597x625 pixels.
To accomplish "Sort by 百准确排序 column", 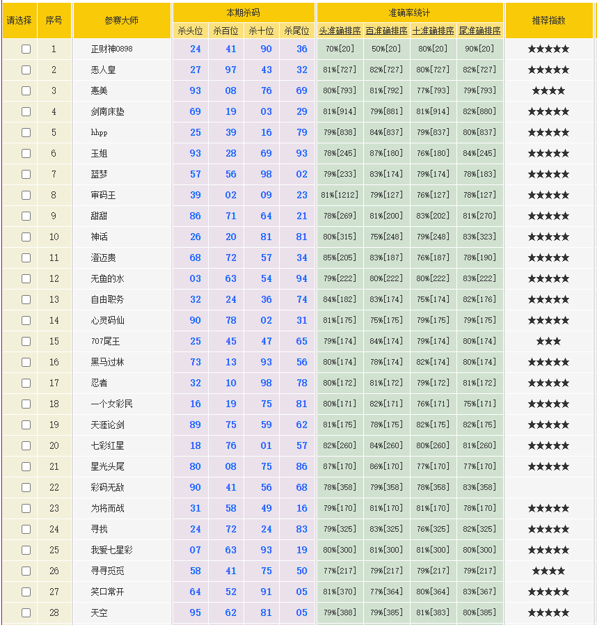I will point(386,31).
